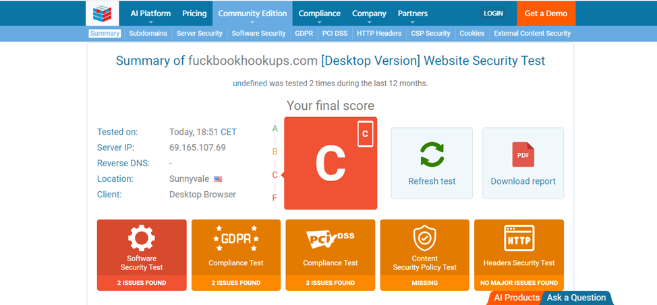Open the CSP Security tab
Screen dimensions: 657x305
(431, 34)
